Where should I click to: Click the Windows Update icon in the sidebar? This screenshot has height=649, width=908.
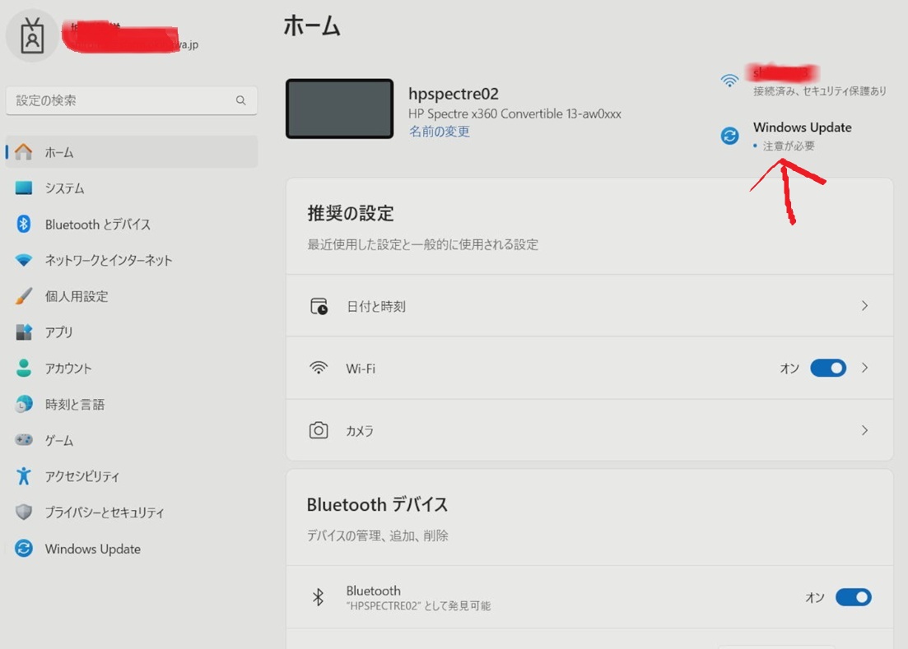[x=24, y=548]
